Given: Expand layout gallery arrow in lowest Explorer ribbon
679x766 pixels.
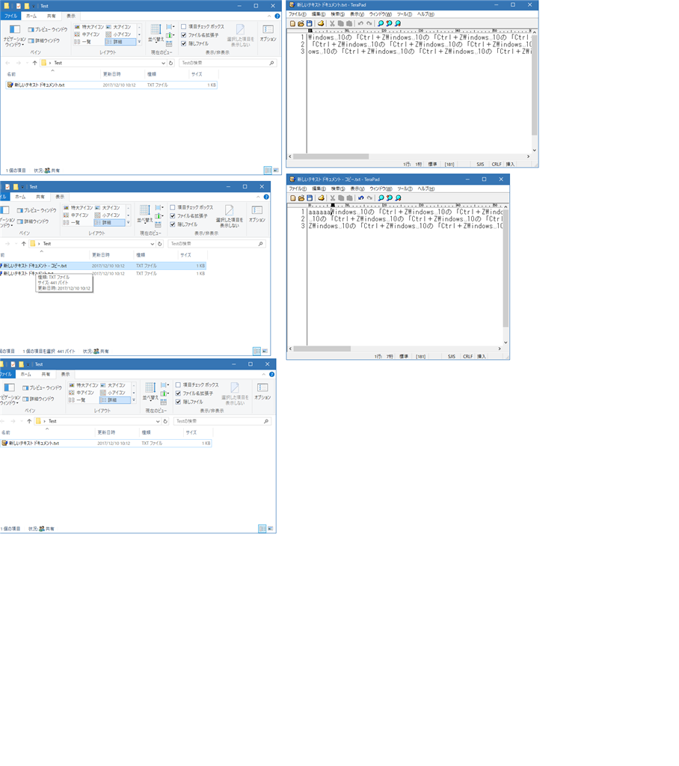Looking at the screenshot, I should [134, 400].
